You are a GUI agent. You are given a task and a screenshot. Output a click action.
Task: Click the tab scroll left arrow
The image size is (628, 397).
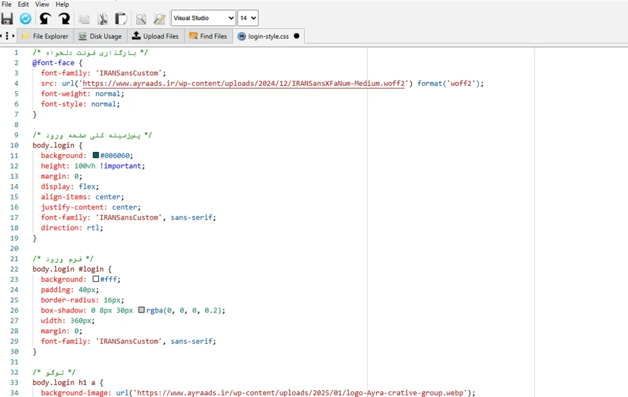click(1, 36)
